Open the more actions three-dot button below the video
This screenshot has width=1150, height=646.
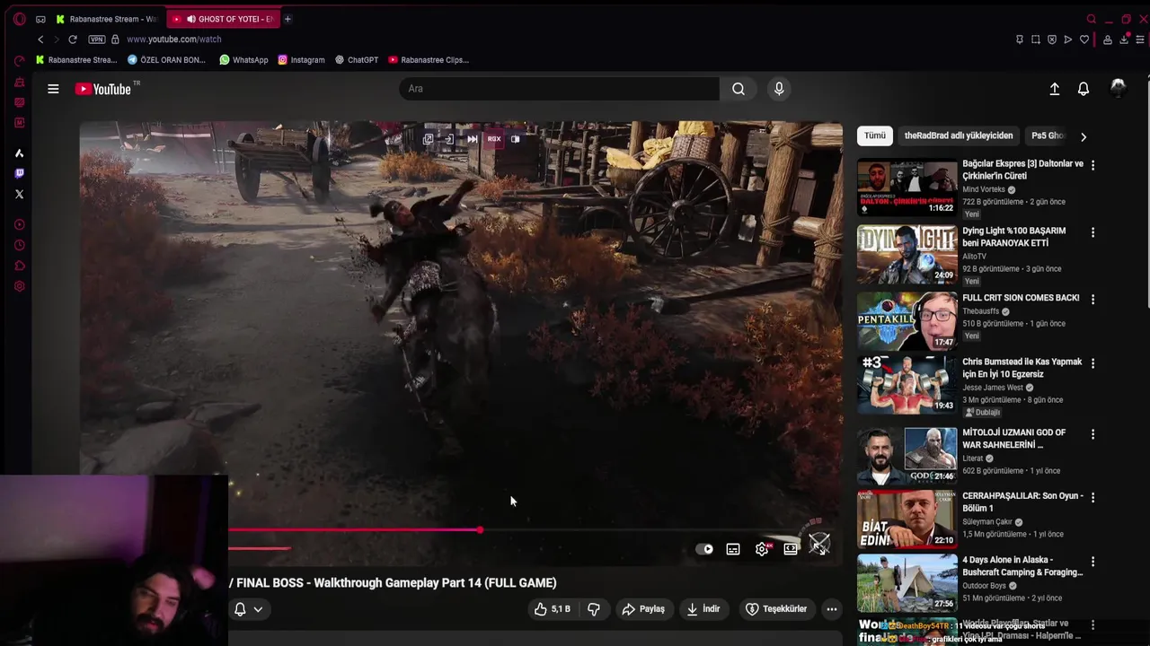832,609
